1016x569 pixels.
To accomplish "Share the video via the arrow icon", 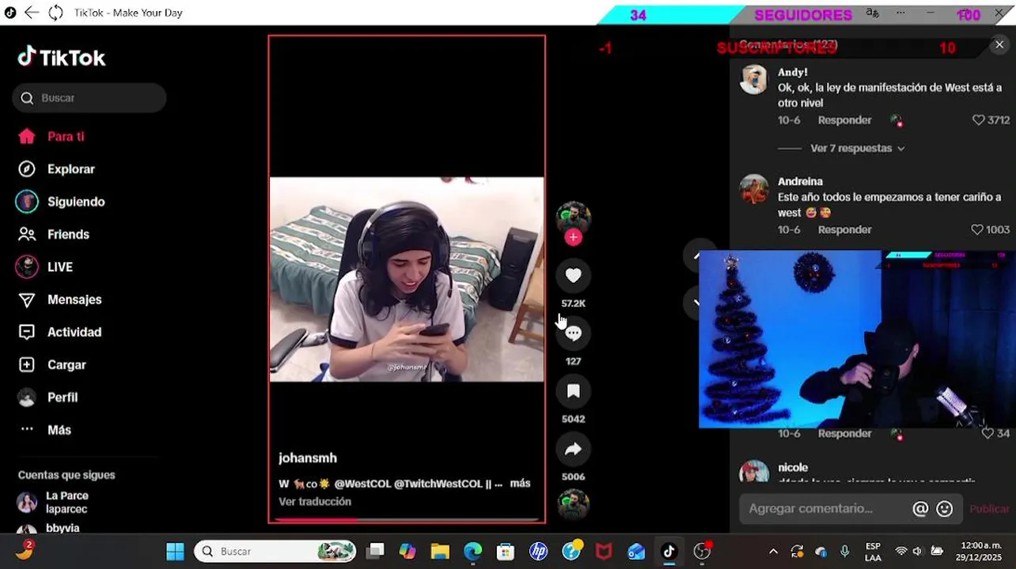I will 573,449.
